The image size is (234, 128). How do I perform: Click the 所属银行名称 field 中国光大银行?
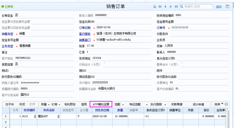(x=124, y=89)
